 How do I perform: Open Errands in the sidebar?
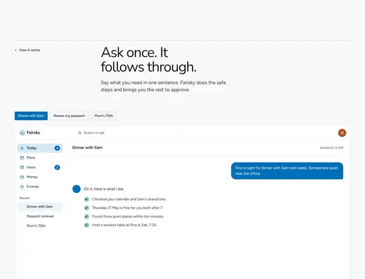point(40,187)
